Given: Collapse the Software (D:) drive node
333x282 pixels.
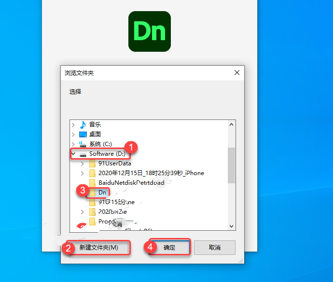Looking at the screenshot, I should pyautogui.click(x=73, y=153).
